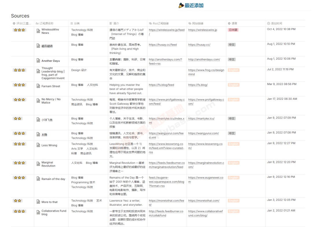The image size is (321, 227).
Task: Click the Lawrence Yeo description cell
Action: 126,203
